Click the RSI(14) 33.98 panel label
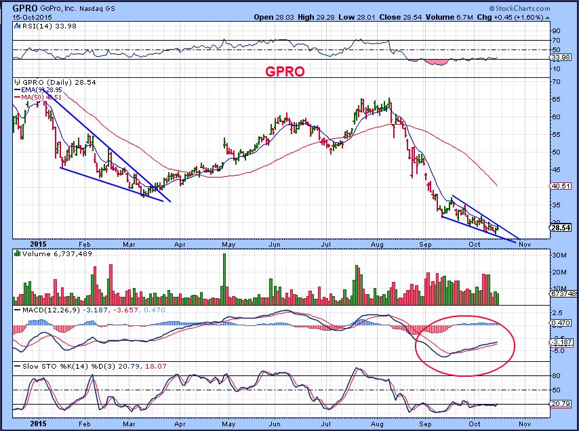This screenshot has width=579, height=431. coord(49,26)
